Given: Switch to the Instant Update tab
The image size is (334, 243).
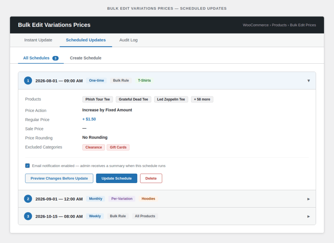Looking at the screenshot, I should click(38, 40).
